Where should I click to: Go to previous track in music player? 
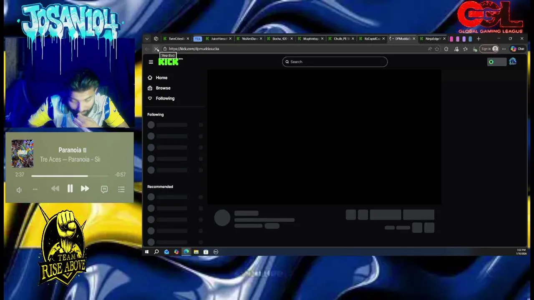click(x=55, y=189)
